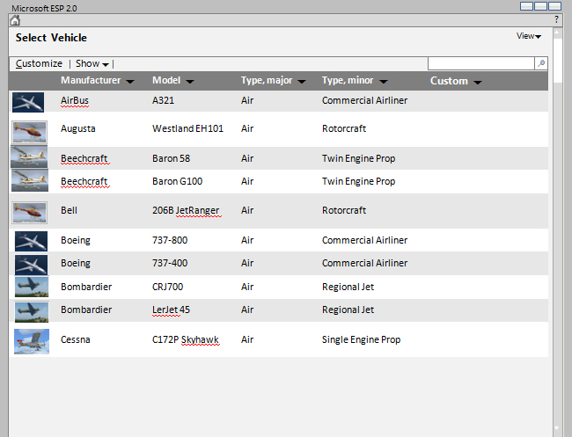Image resolution: width=572 pixels, height=437 pixels.
Task: Open the Type, major column filter arrow
Action: pos(301,82)
